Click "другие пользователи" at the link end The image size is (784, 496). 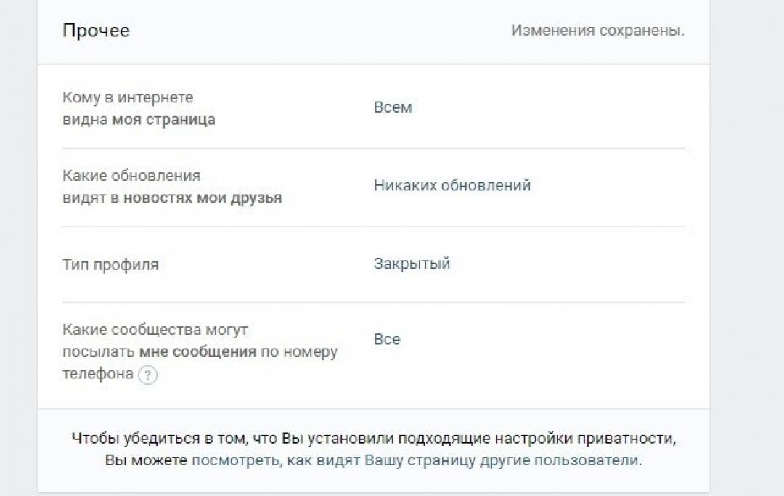560,460
